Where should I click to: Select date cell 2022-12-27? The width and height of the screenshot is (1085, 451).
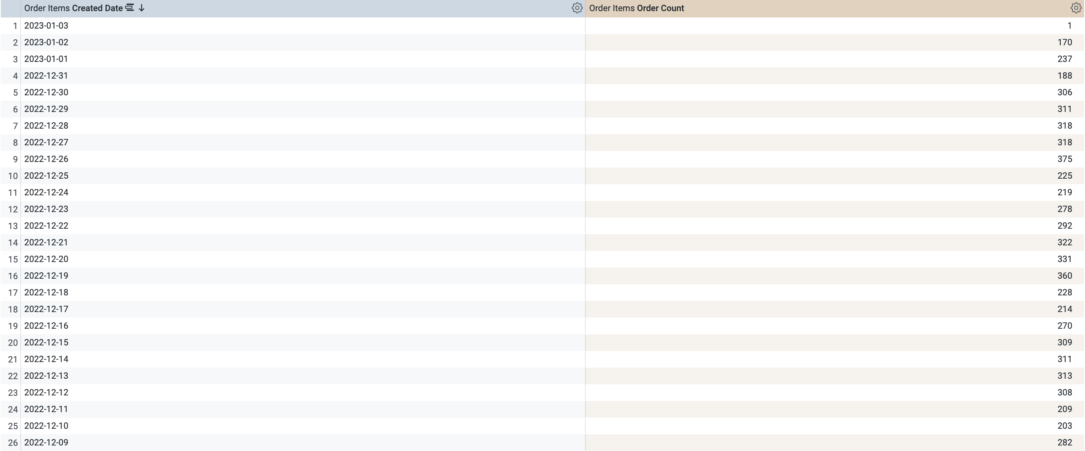point(46,143)
